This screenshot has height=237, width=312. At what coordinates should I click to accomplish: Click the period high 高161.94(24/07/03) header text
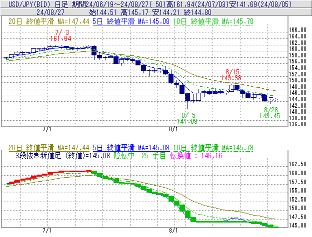(197, 4)
